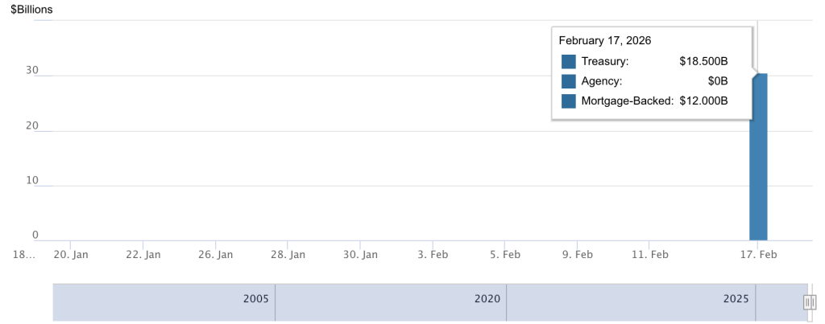Viewport: 825px width, 324px height.
Task: Click the 10 value on y-axis
Action: [x=31, y=180]
